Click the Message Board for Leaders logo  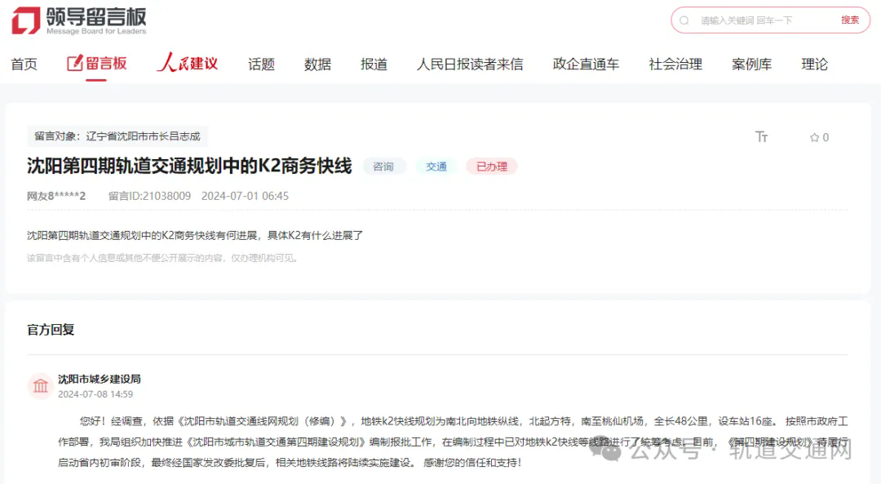78,20
